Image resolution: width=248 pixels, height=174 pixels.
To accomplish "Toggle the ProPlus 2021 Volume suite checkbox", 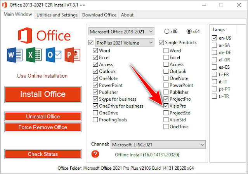I will coord(91,43).
